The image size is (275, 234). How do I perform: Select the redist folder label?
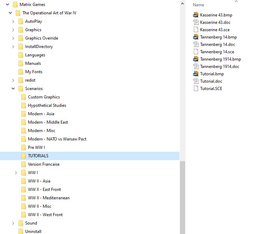30,80
